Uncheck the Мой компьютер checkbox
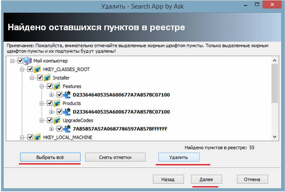 click(20, 61)
